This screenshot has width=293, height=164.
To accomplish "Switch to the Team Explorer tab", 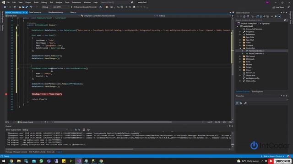I will pos(257,92).
